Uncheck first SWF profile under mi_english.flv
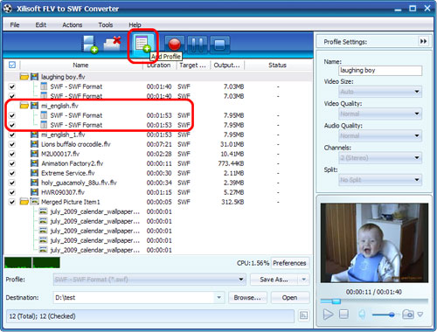 (x=12, y=115)
